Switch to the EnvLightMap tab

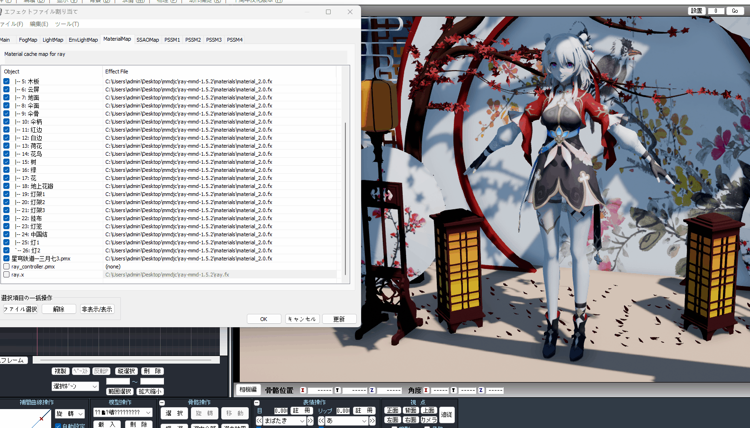[x=83, y=40]
